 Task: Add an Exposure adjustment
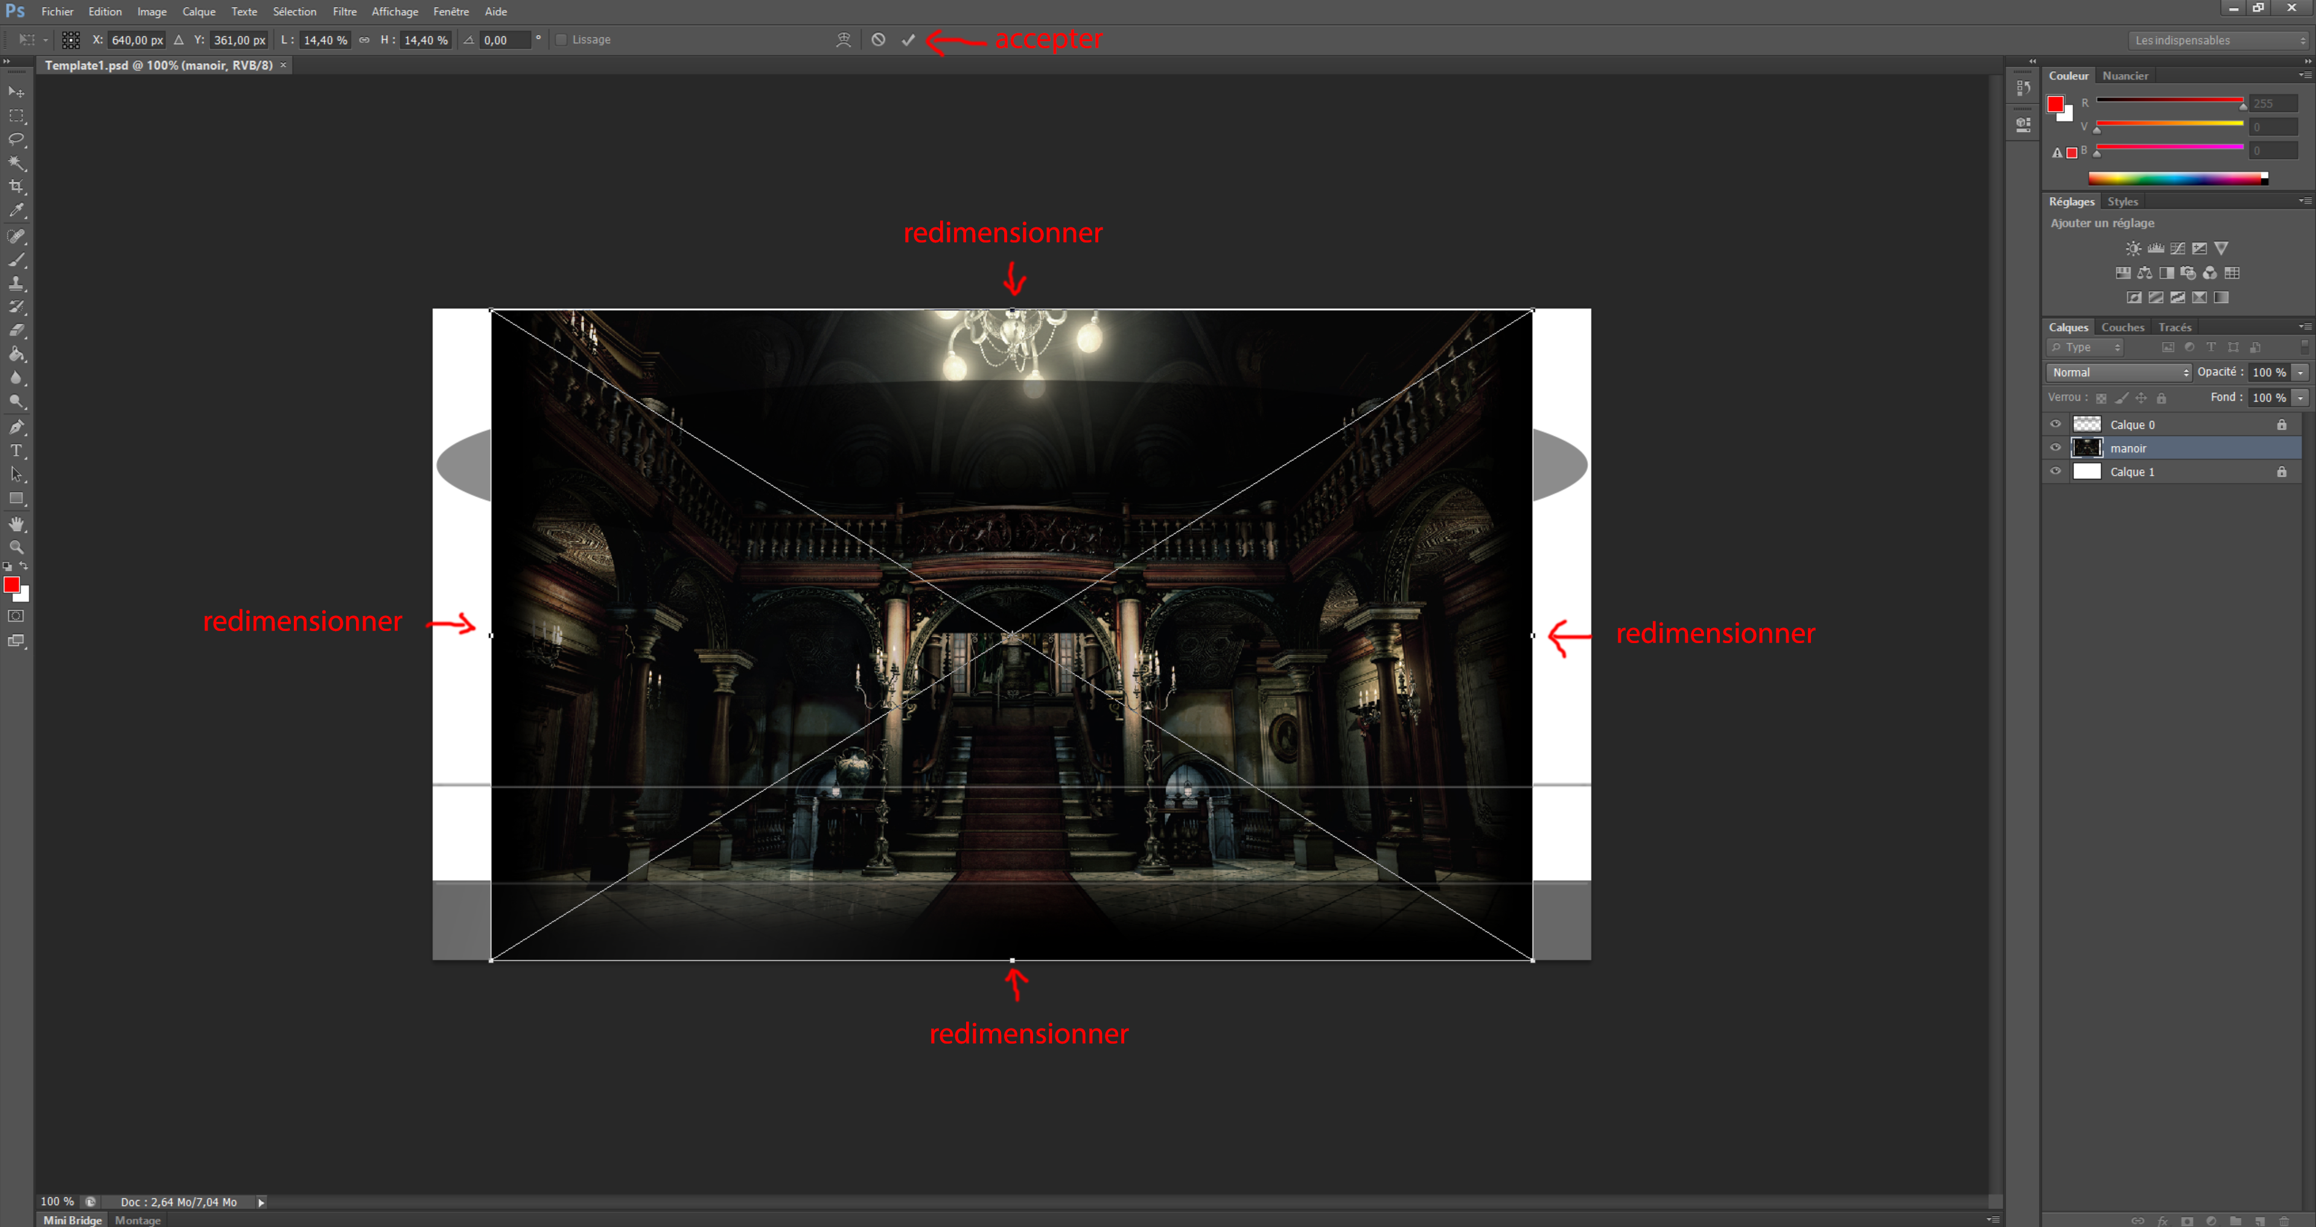tap(2199, 248)
